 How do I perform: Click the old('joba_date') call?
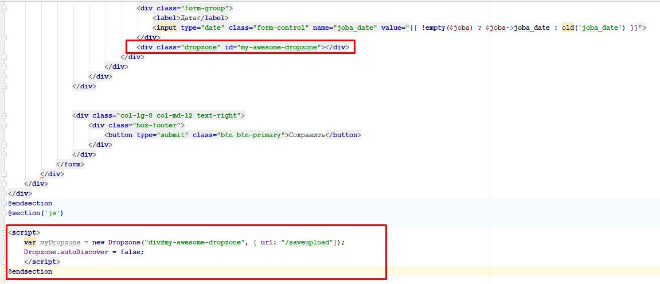593,28
